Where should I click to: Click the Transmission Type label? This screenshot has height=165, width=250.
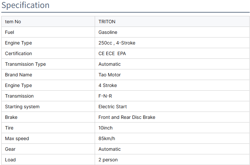(x=25, y=64)
